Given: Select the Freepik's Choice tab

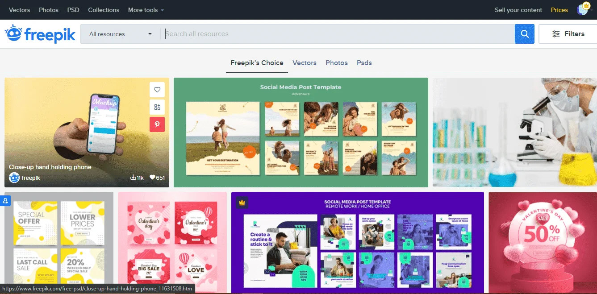Looking at the screenshot, I should [257, 63].
